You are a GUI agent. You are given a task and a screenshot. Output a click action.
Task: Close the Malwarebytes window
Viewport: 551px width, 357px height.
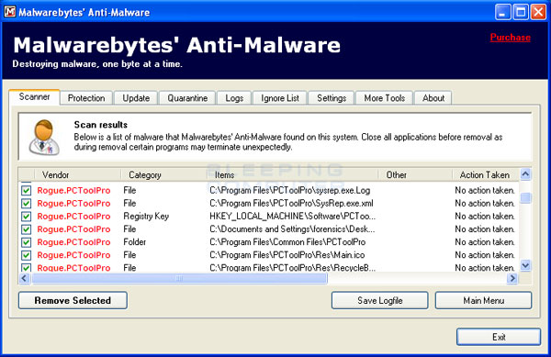[538, 12]
